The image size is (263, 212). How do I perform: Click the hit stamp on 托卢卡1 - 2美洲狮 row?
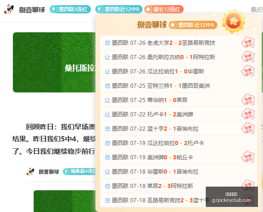pyautogui.click(x=248, y=114)
